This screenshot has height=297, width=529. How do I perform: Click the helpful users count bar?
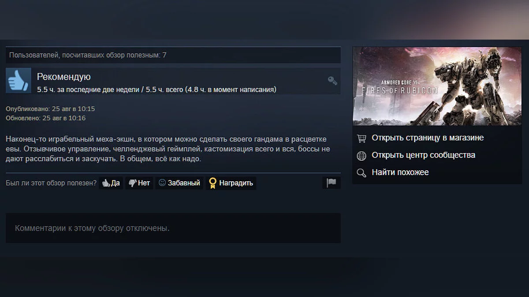coord(173,55)
